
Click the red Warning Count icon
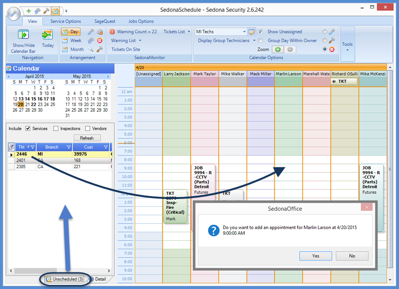(112, 32)
